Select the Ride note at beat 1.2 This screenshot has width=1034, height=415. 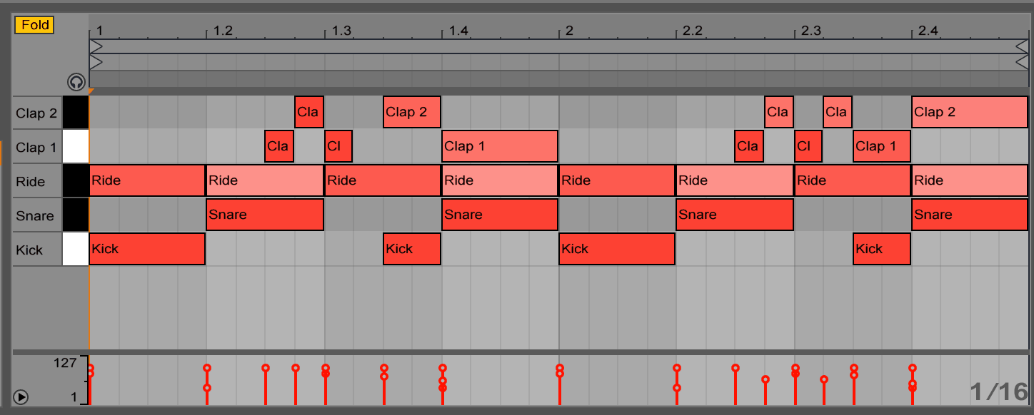265,180
